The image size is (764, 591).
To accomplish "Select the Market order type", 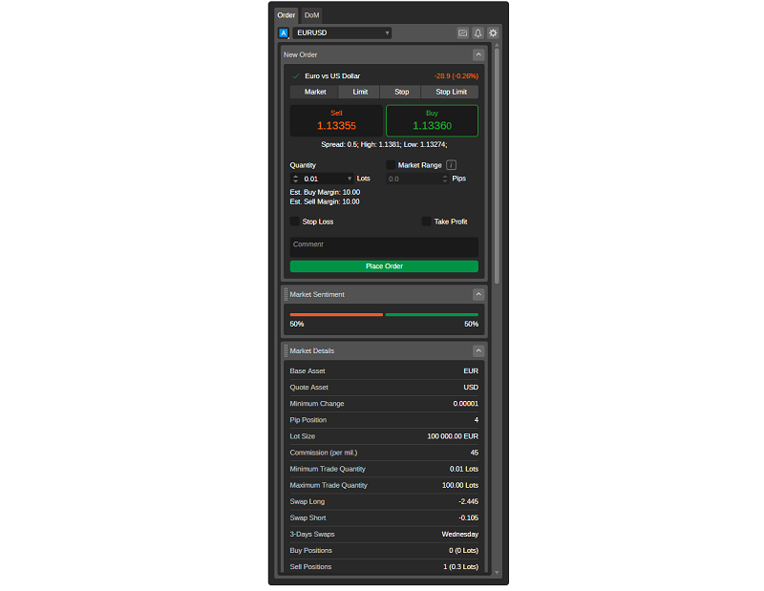I will [x=315, y=92].
